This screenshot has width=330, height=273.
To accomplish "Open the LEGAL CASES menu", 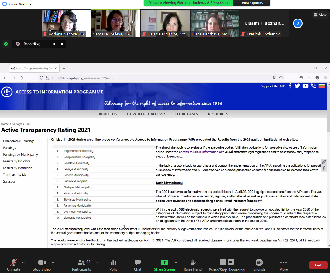I will click(x=186, y=114).
